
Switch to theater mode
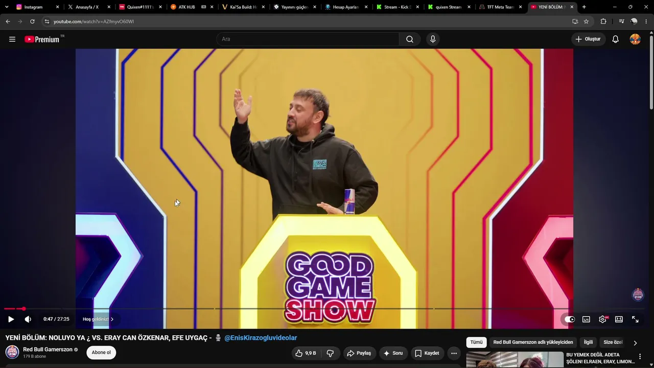tap(619, 319)
